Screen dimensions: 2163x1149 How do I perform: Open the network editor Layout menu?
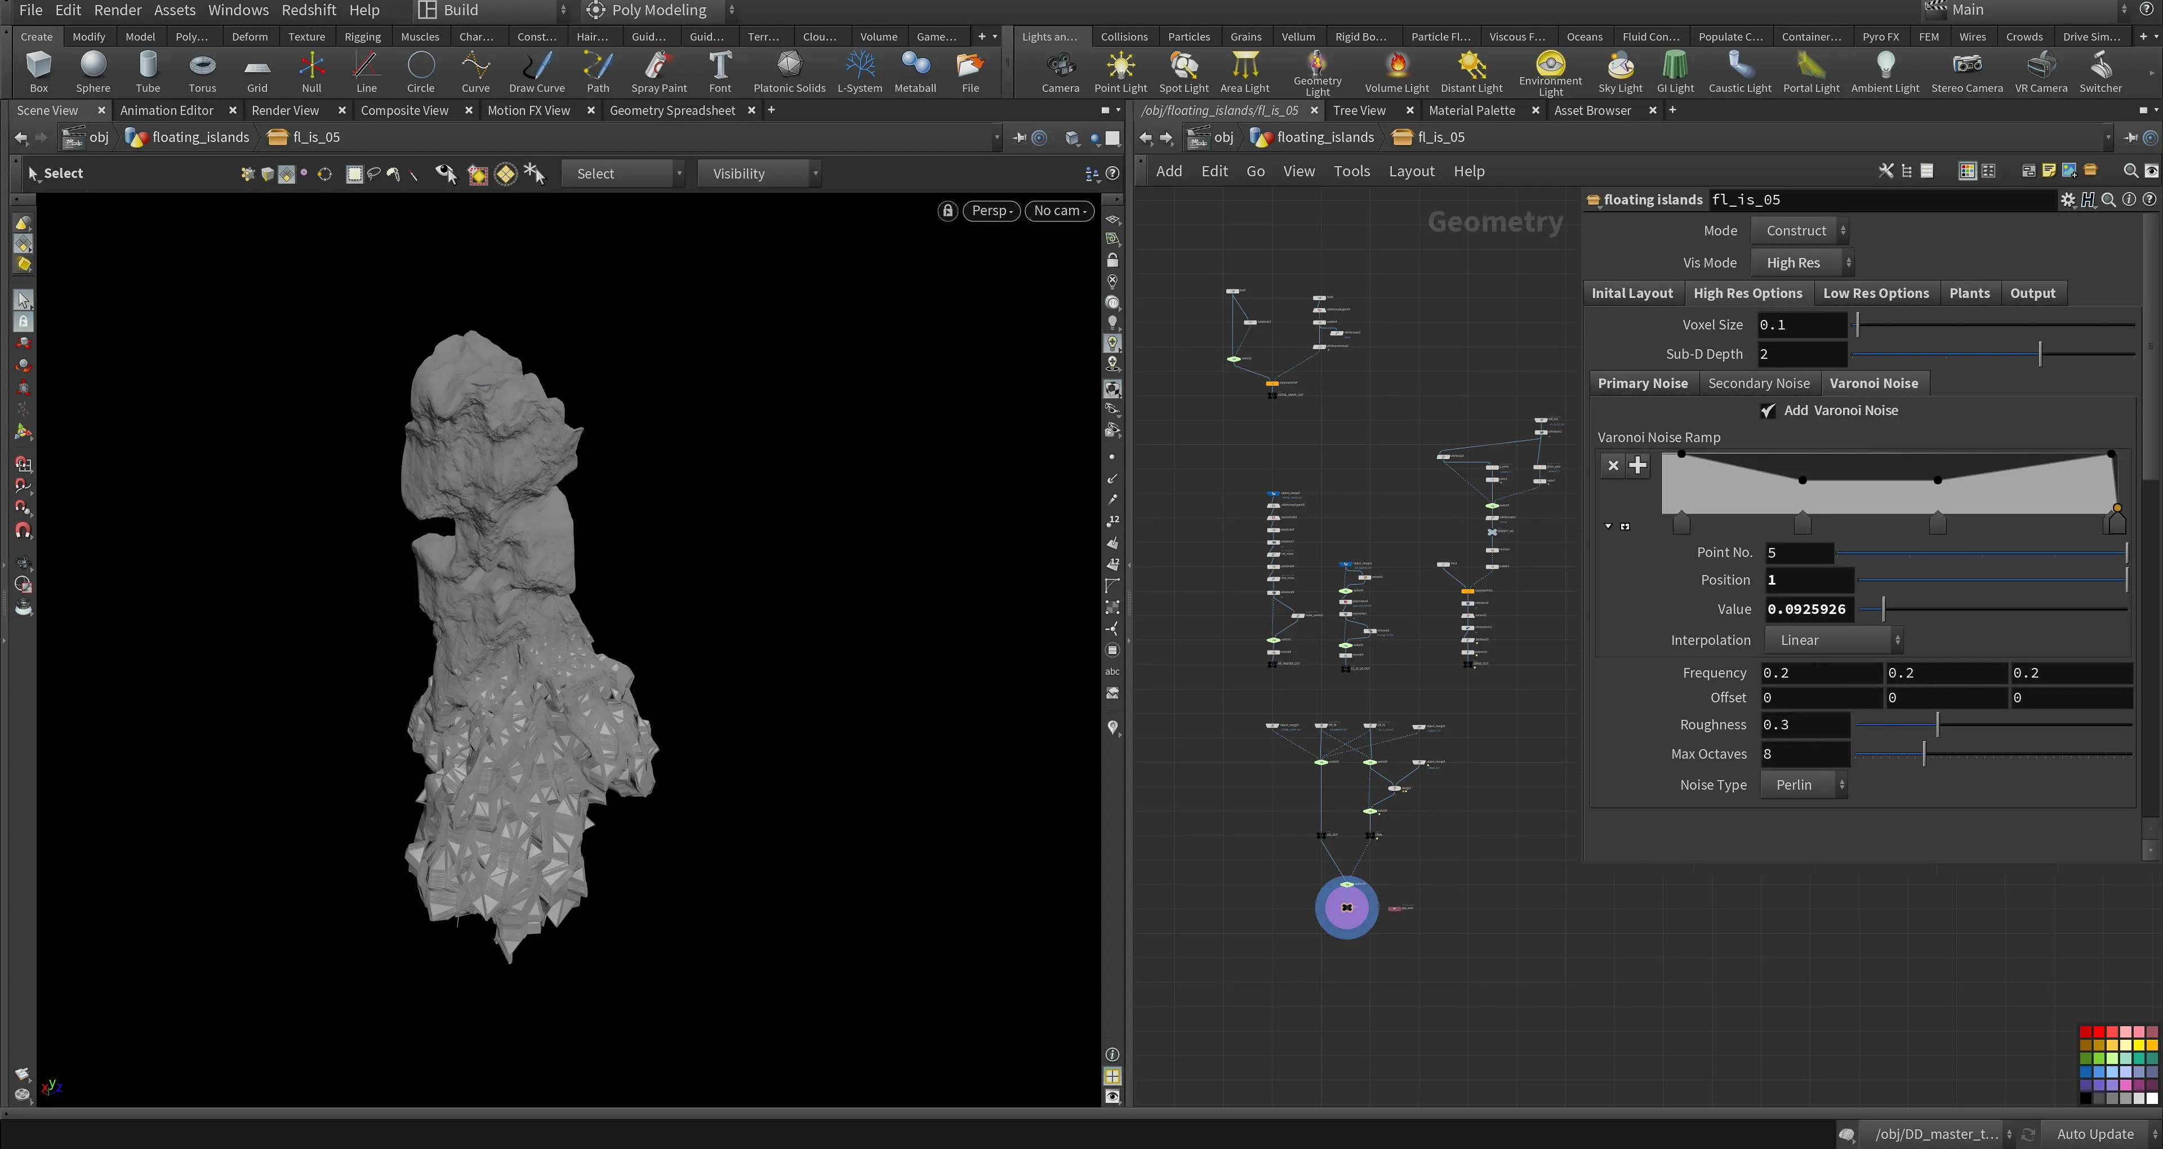click(1410, 171)
